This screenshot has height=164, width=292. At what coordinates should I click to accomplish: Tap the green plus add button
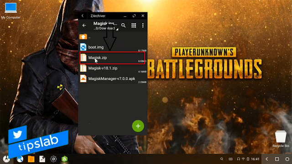click(138, 126)
